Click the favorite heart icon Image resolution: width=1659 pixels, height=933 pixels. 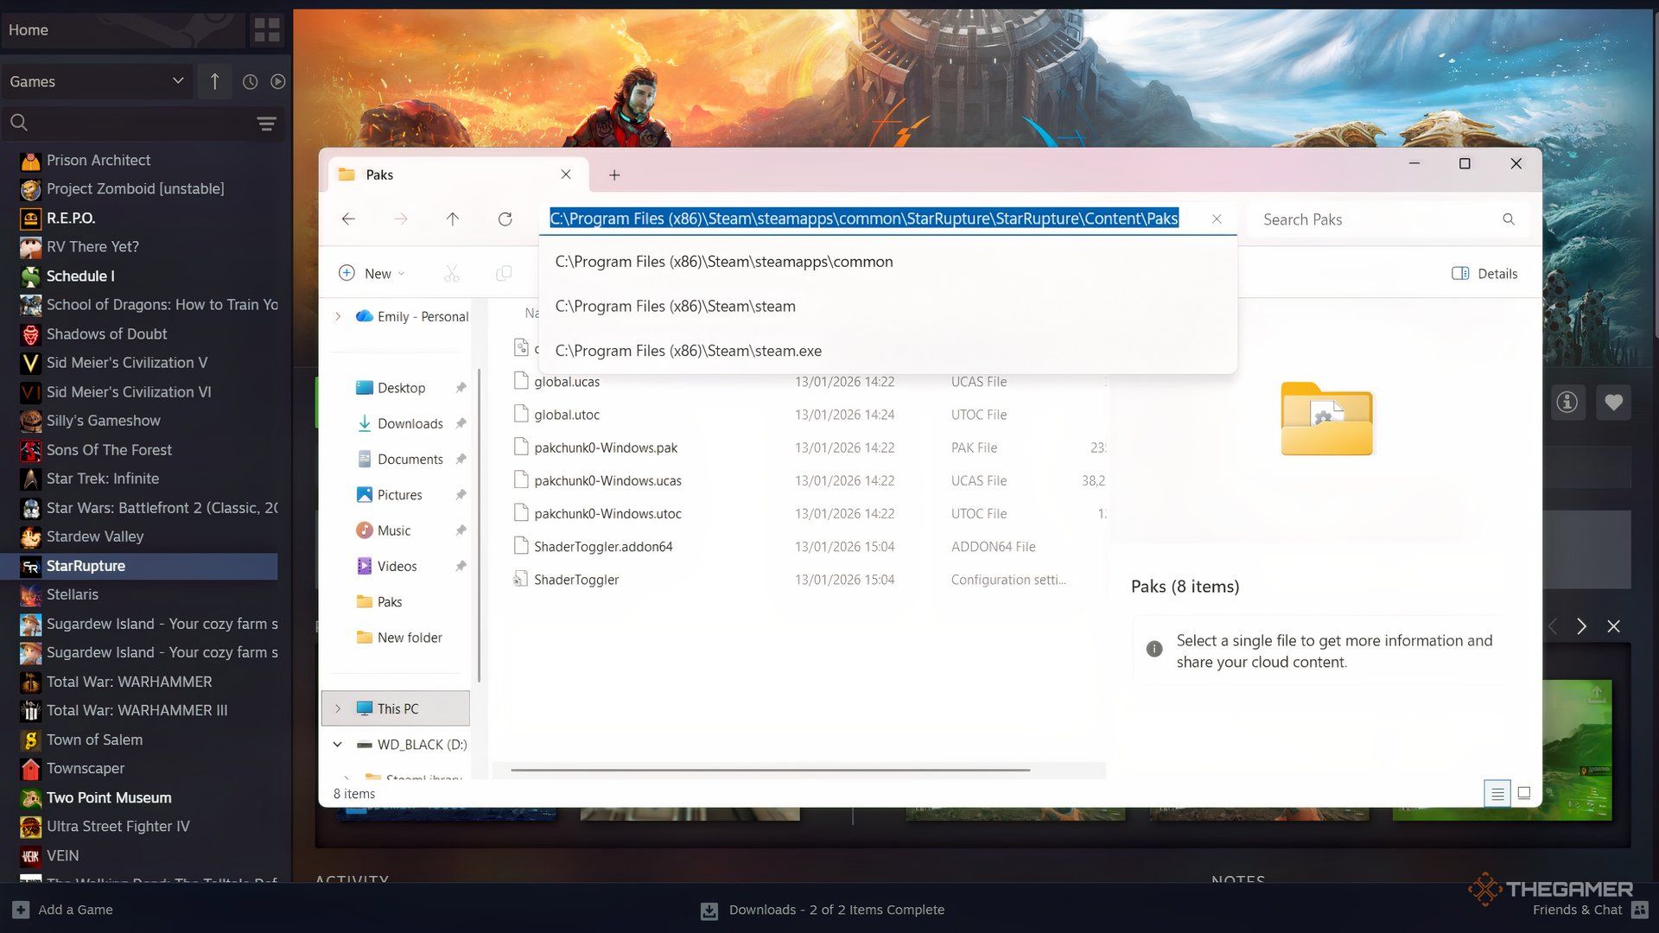(1613, 403)
